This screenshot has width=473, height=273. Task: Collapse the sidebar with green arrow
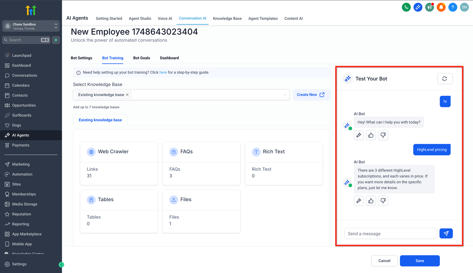61,265
